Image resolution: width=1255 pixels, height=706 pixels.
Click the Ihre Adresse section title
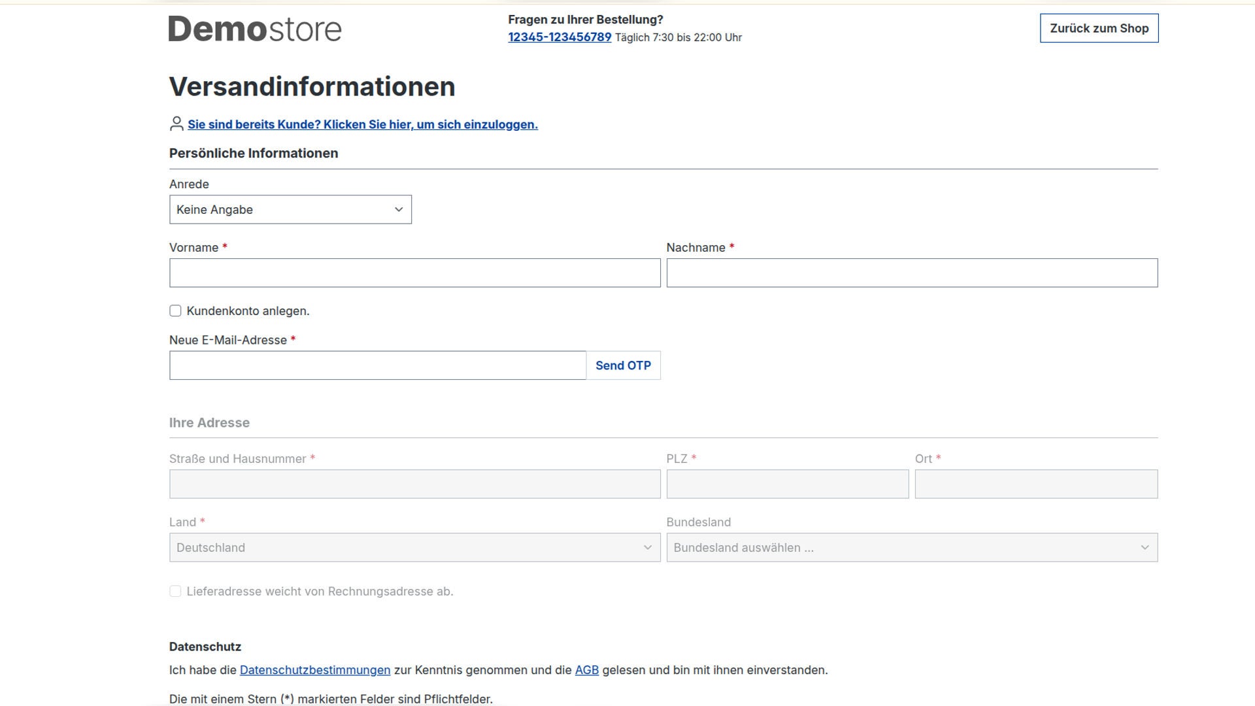[209, 423]
